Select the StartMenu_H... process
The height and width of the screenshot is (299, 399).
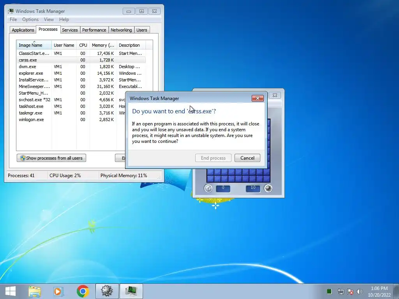(71, 93)
